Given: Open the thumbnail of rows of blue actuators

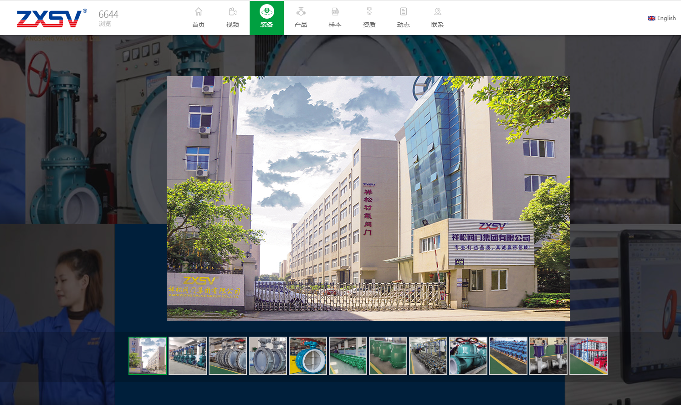Looking at the screenshot, I should [508, 356].
